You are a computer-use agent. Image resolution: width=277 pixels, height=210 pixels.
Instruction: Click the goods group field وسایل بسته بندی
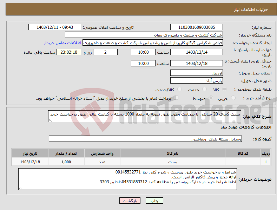(145, 139)
